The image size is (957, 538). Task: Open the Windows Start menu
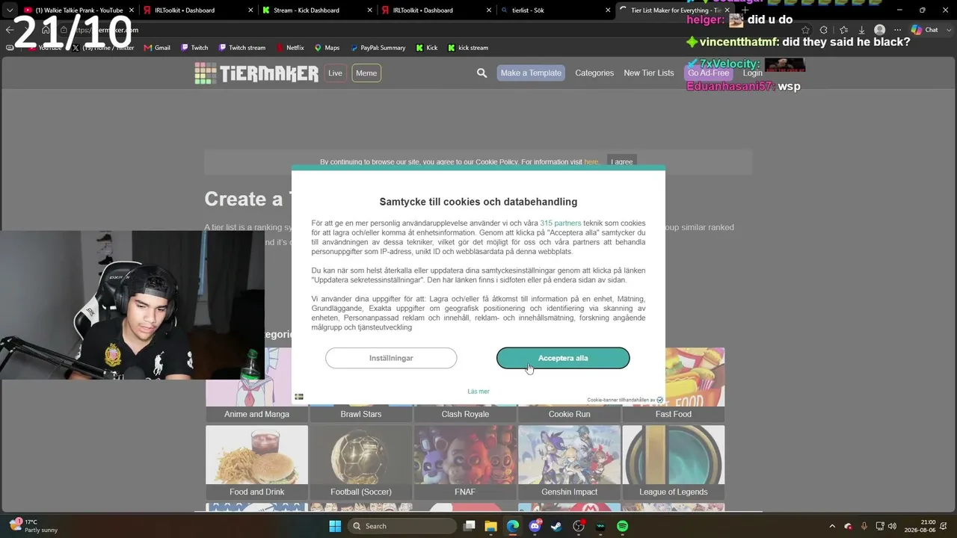point(335,526)
